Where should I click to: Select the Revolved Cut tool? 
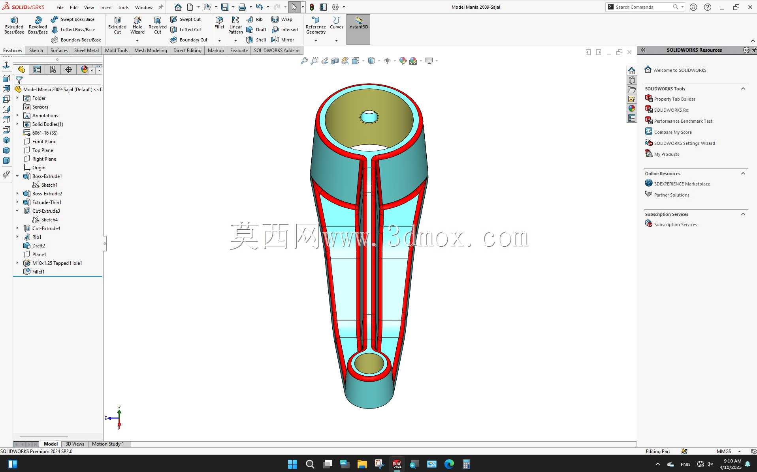click(158, 25)
